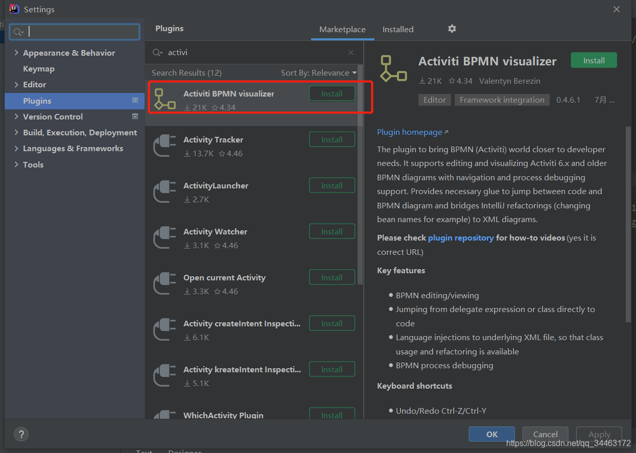Screen dimensions: 636x453
Task: Install Activiti BPMN visualizer from the list
Action: click(x=332, y=93)
